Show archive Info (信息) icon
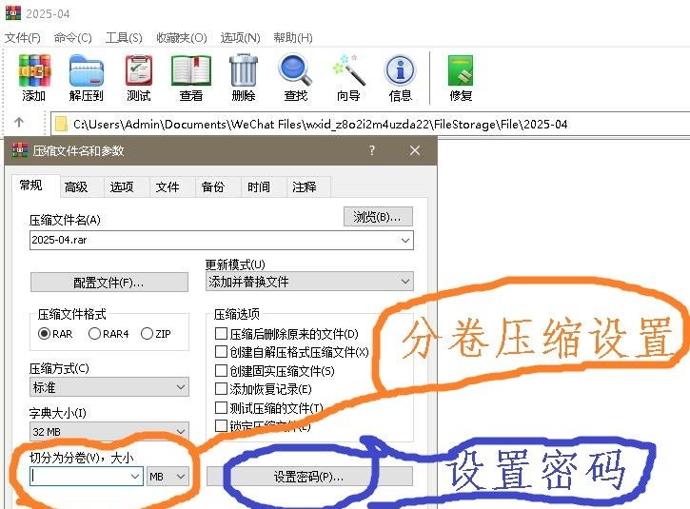The width and height of the screenshot is (690, 509). tap(400, 77)
